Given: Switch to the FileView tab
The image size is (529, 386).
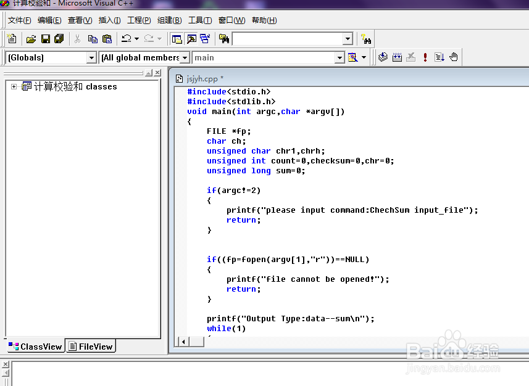Looking at the screenshot, I should tap(90, 347).
